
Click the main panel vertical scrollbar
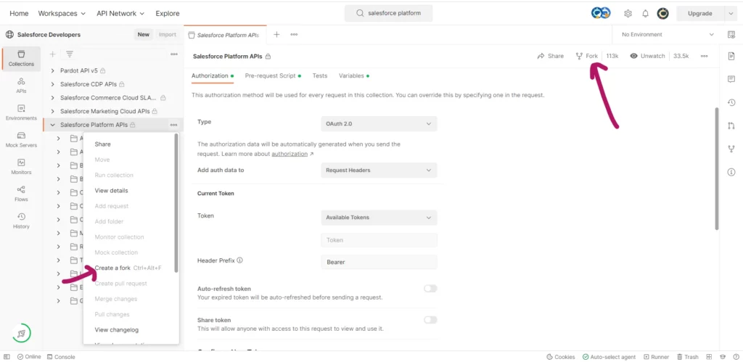coord(716,168)
